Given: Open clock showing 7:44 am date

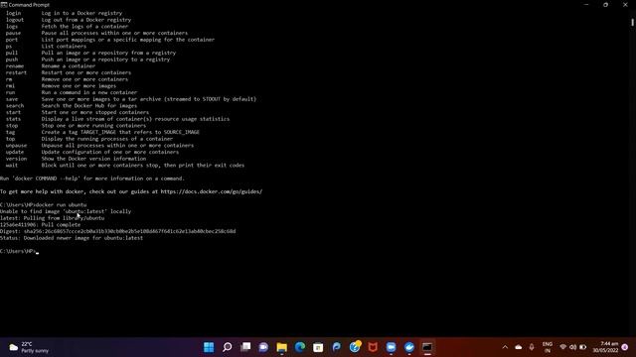Looking at the screenshot, I should point(605,347).
